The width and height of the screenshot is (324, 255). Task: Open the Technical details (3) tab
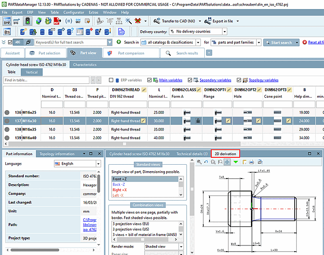click(192, 154)
